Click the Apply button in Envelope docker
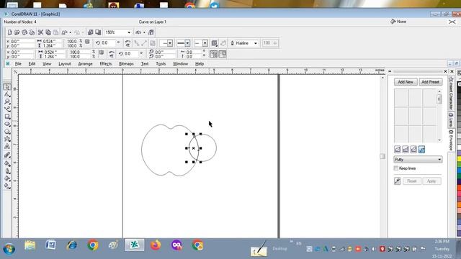The image size is (461, 259). pos(431,181)
